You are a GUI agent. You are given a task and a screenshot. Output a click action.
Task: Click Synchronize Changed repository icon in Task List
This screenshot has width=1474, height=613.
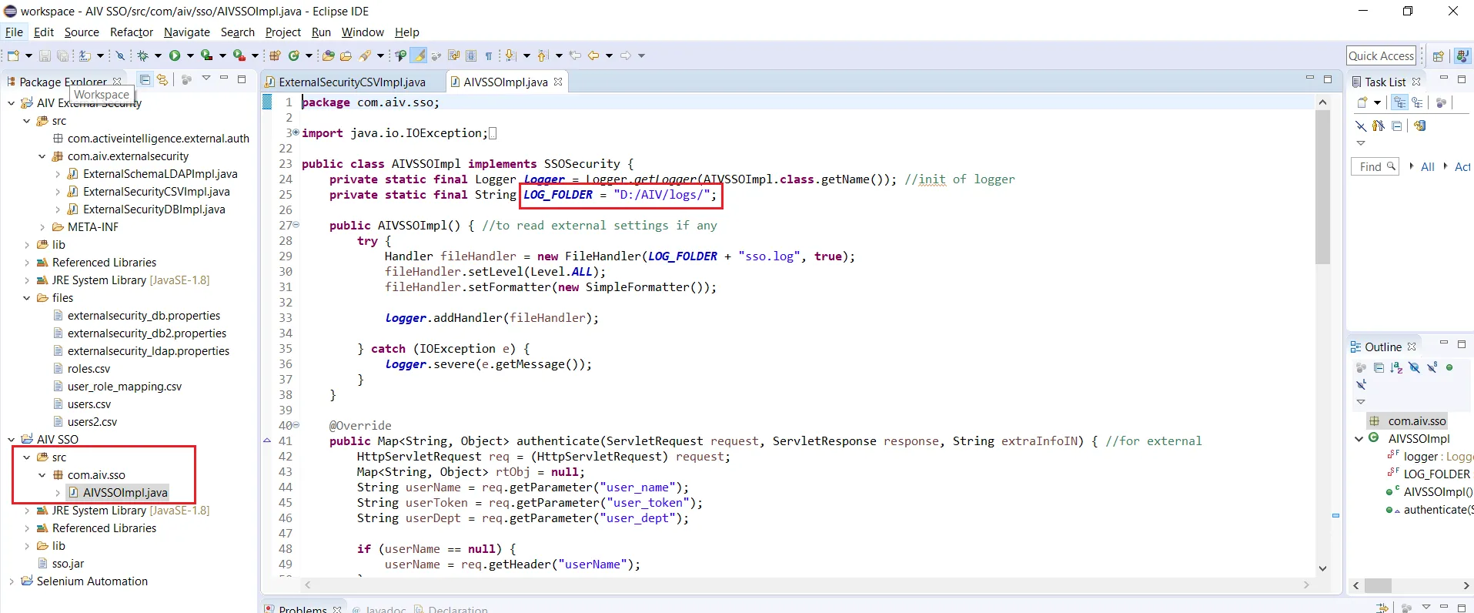pos(1420,126)
